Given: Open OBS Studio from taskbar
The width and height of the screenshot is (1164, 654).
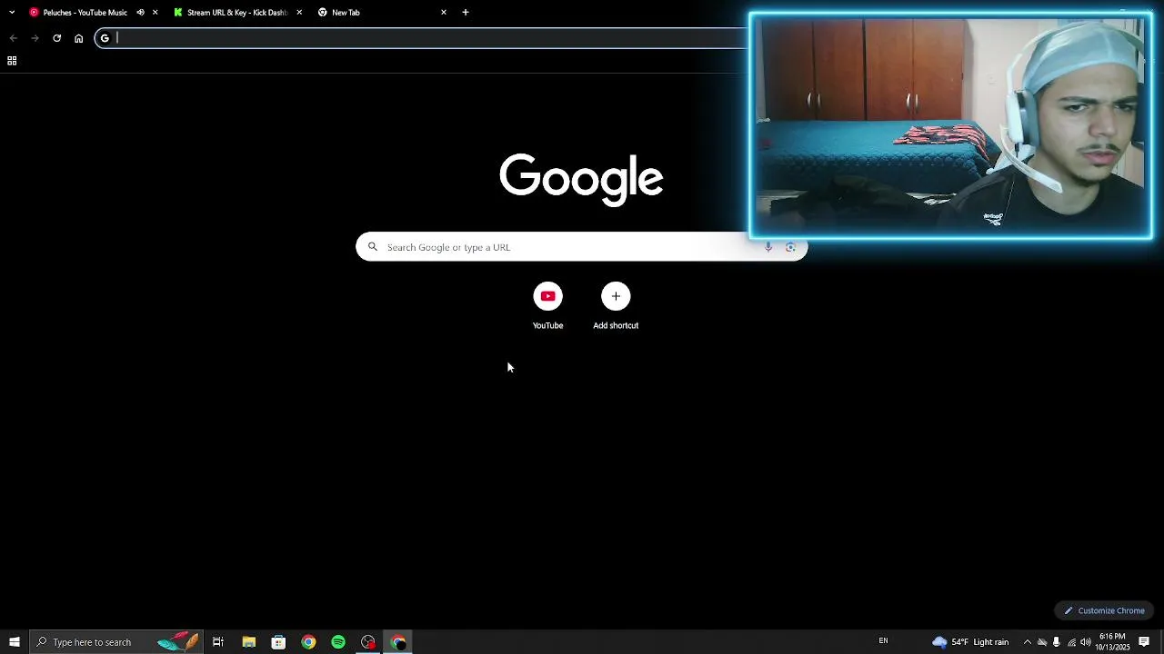Looking at the screenshot, I should click(x=368, y=642).
